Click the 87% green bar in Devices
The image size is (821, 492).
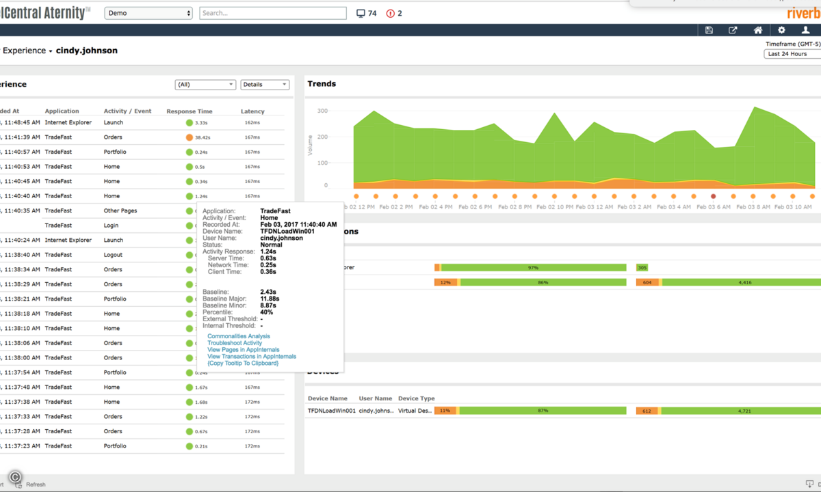click(x=543, y=411)
